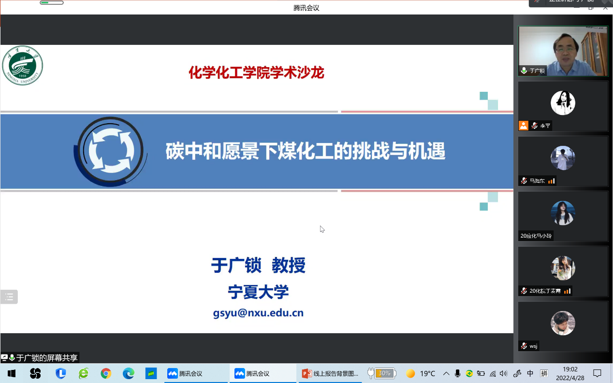Image resolution: width=613 pixels, height=383 pixels.
Task: Click the taskbar clock showing 19:02
Action: tap(570, 373)
